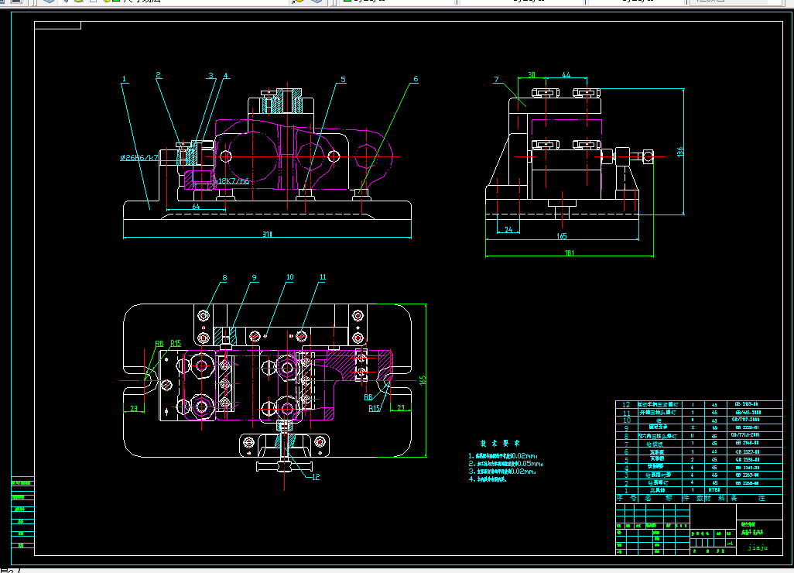This screenshot has height=573, width=794.
Task: Select the 44 dimension on side view
Action: (x=566, y=75)
